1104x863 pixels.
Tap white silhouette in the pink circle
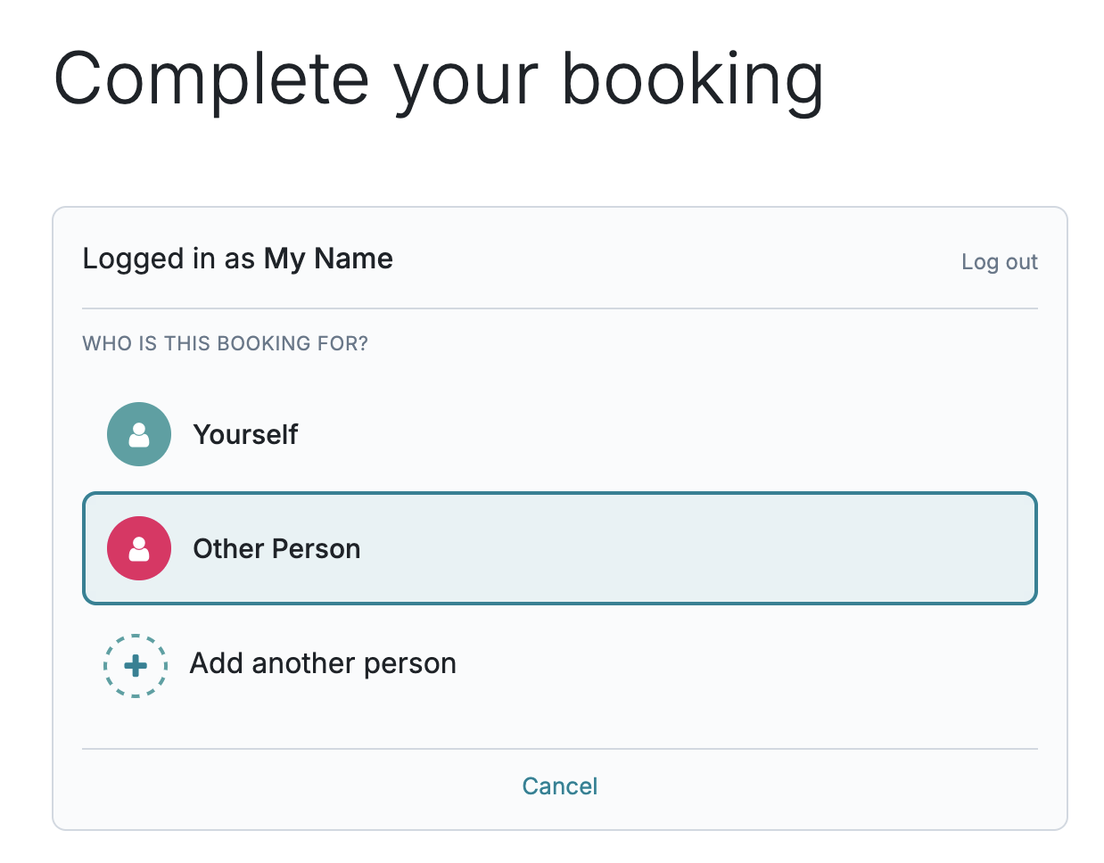tap(139, 549)
